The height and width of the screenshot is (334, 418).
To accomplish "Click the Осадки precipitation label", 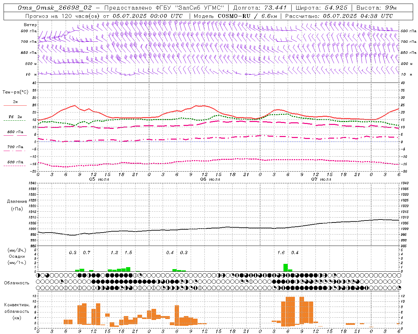I will (17, 256).
